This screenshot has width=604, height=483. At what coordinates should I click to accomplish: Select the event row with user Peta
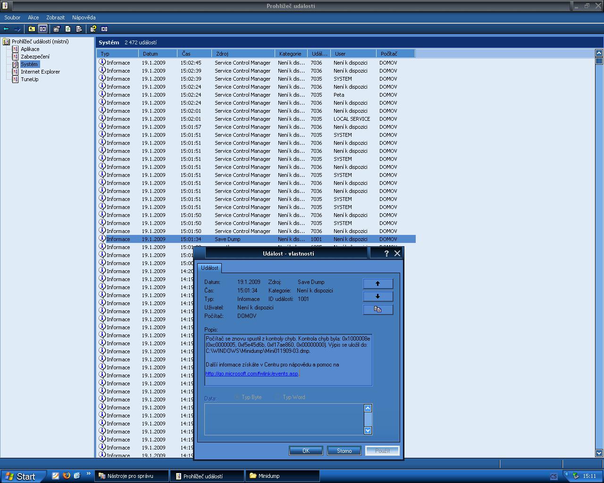[x=256, y=95]
